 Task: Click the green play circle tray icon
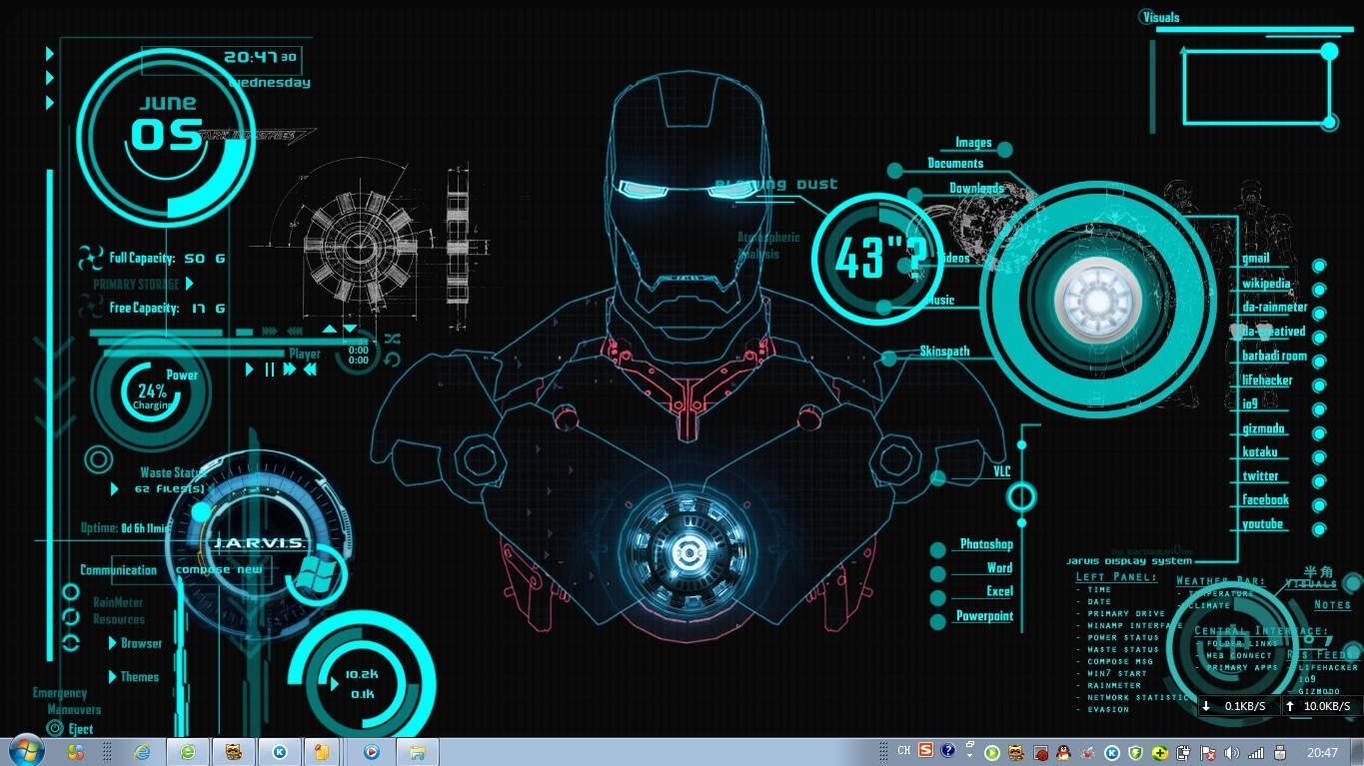[x=992, y=753]
